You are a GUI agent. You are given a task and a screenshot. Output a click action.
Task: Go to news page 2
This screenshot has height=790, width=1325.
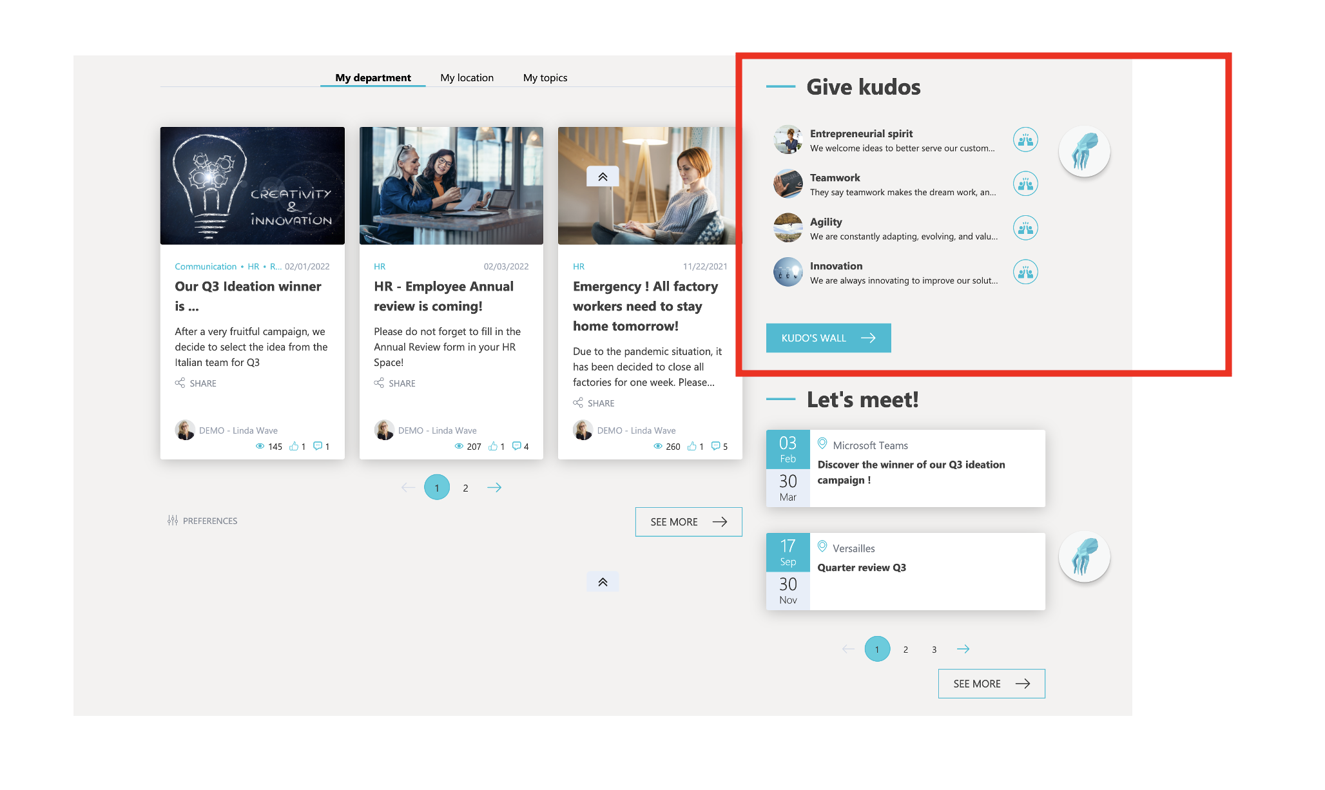[465, 488]
